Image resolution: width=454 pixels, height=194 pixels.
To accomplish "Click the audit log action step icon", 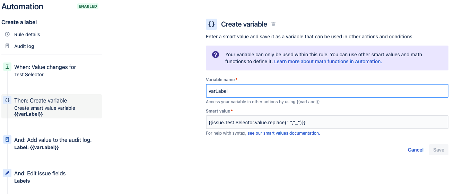I will point(7,139).
